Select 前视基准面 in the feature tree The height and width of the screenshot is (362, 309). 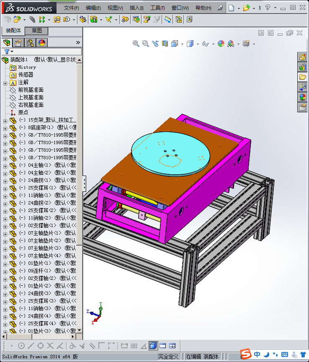click(x=31, y=90)
